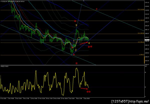This screenshot has height=104, width=150.
Task: Click the 70 level on RSI scale
Action: [x=145, y=73]
